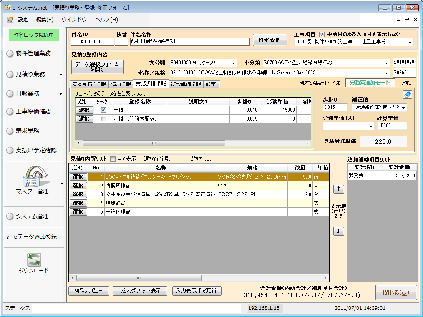Click the 計算単価 input field

392,126
